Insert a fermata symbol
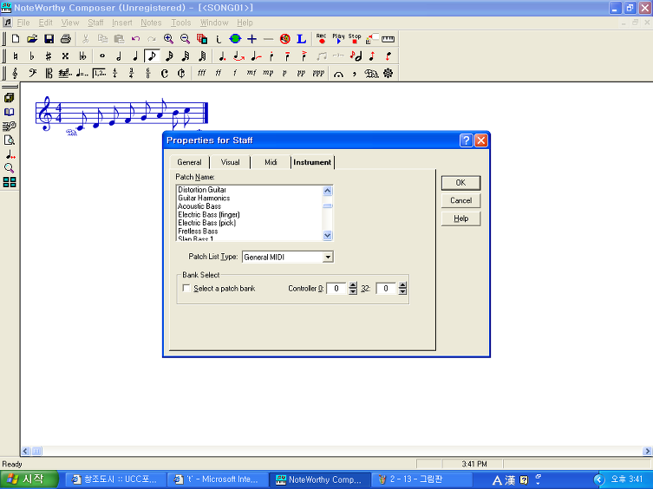Screen dimensions: 653x489 pyautogui.click(x=338, y=74)
